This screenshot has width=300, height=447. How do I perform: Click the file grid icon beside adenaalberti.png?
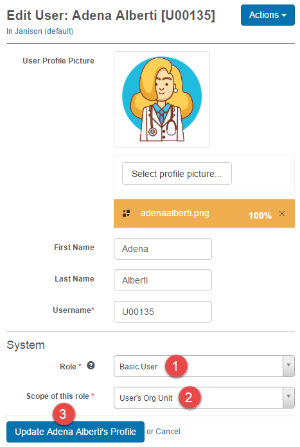point(126,213)
